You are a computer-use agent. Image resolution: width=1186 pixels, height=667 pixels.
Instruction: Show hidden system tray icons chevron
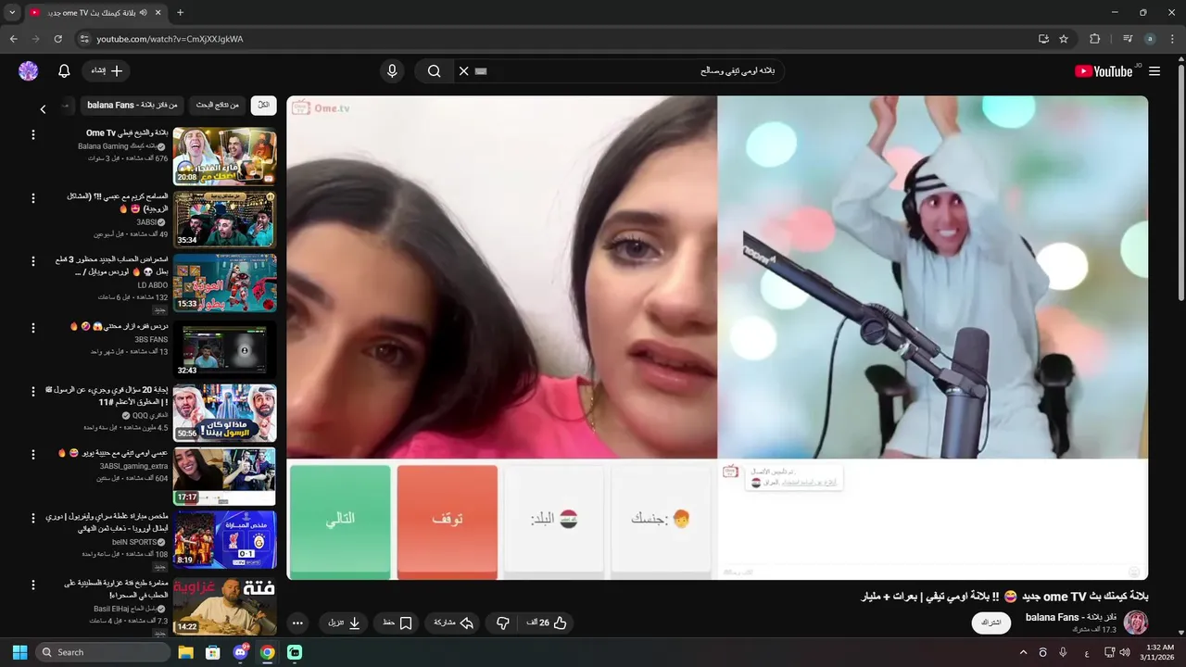[x=1023, y=652]
